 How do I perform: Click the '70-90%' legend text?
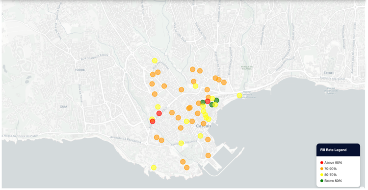pyautogui.click(x=330, y=169)
